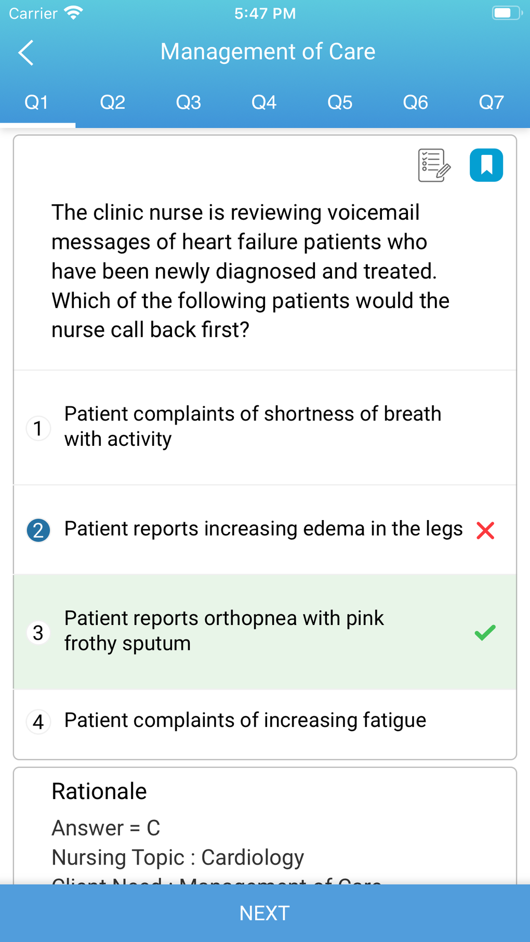This screenshot has height=942, width=530.
Task: Tap the battery status icon
Action: 507,13
